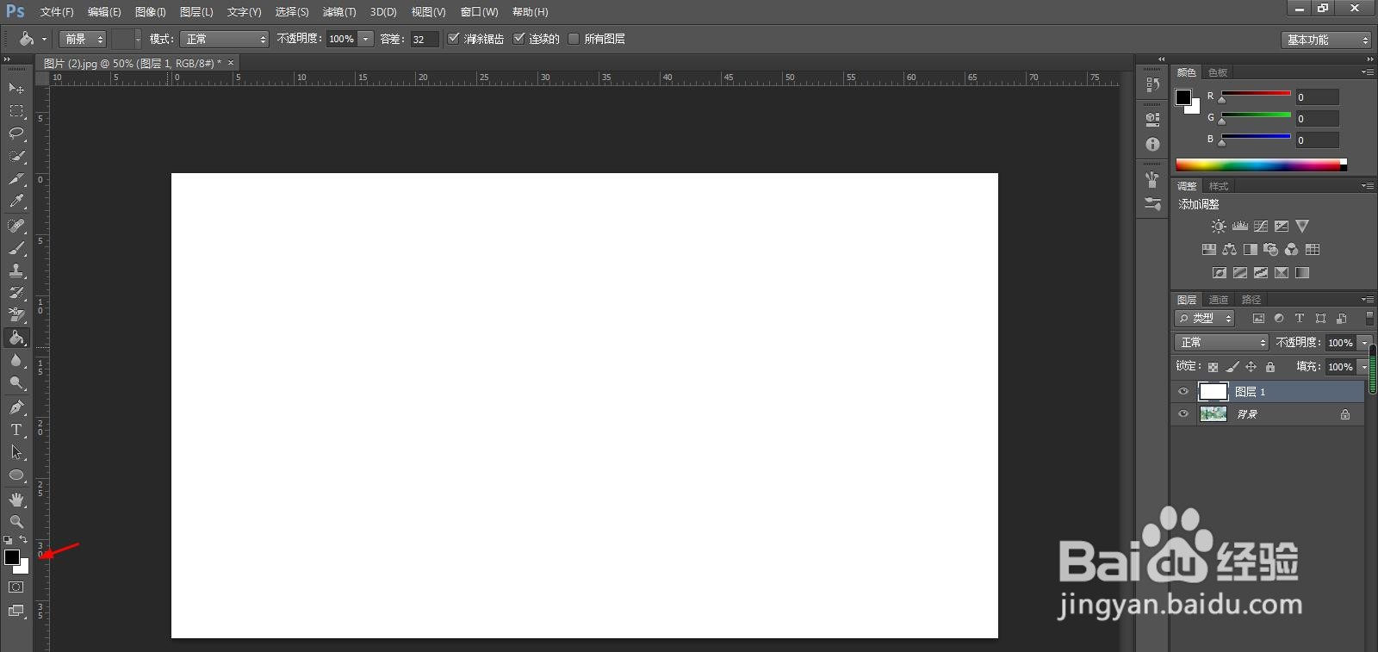This screenshot has height=652, width=1378.
Task: Enable the all layers checkbox (所有图层)
Action: pyautogui.click(x=574, y=39)
